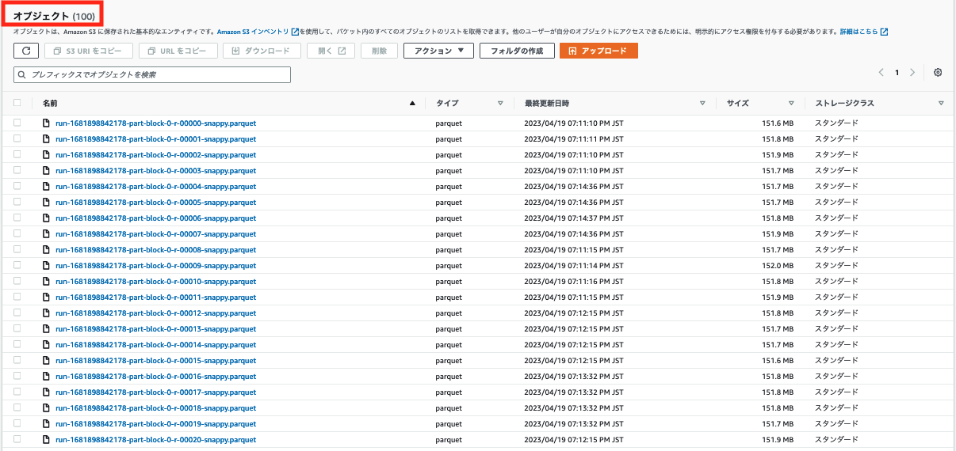
Task: Sort by タイプ column arrow
Action: (x=500, y=104)
